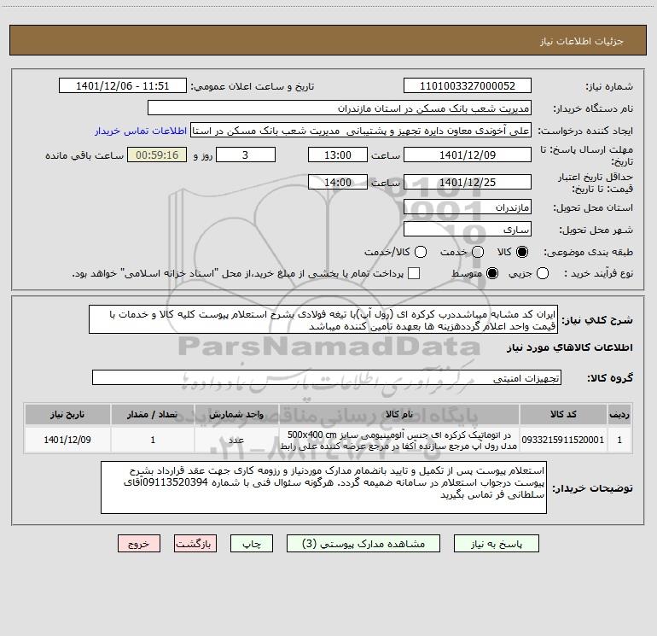This screenshot has height=636, width=657.
Task: Click the delivery city field ساری
Action: pyautogui.click(x=468, y=230)
